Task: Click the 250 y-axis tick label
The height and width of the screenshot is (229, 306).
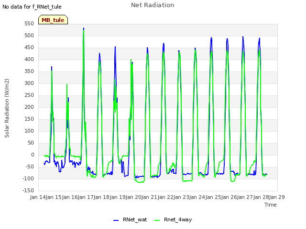Action: pos(29,95)
